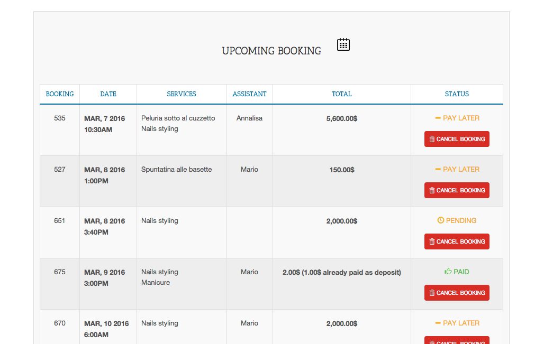Cancel the paid booking 675
This screenshot has height=344, width=553.
(457, 293)
